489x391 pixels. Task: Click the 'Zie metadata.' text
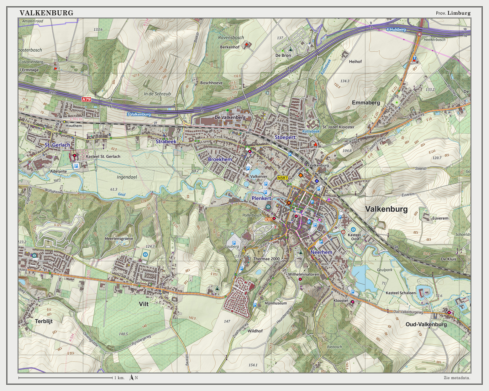pos(457,378)
